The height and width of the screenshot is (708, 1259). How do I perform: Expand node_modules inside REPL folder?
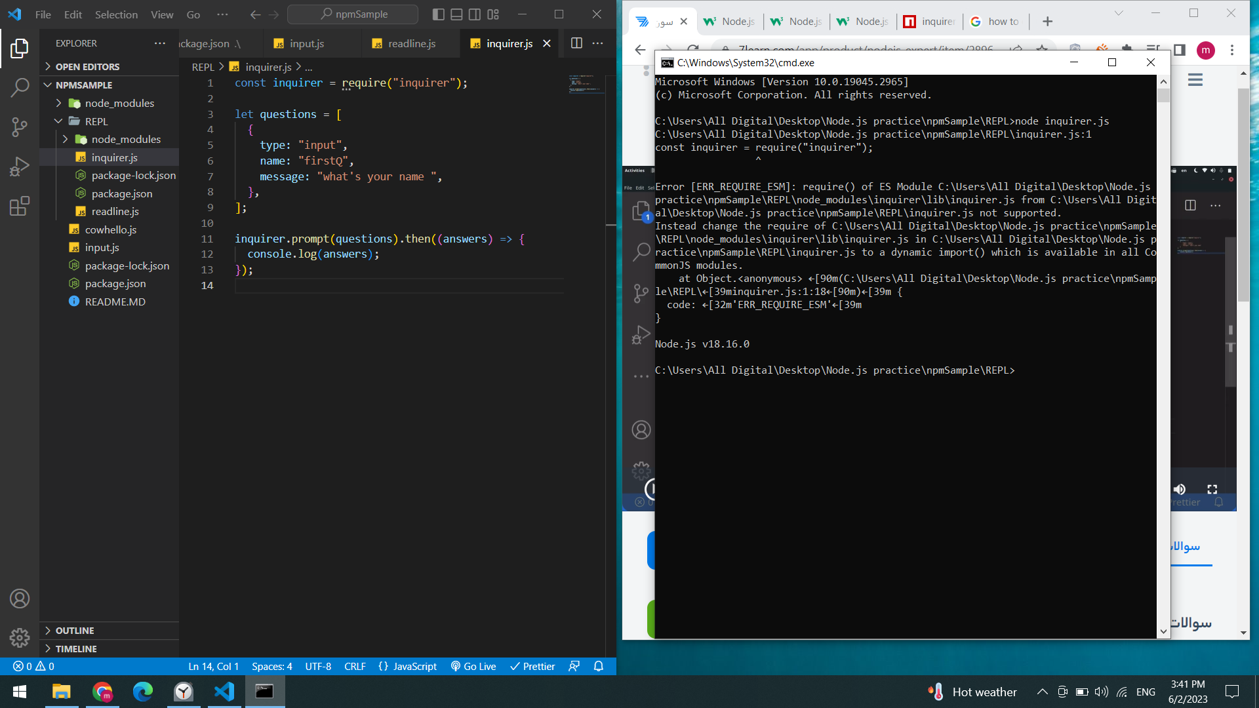point(109,139)
